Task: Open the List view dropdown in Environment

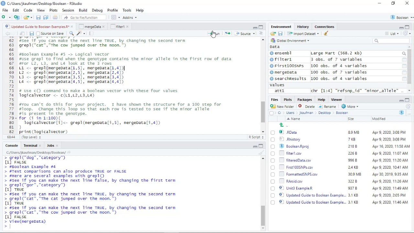Action: point(392,34)
